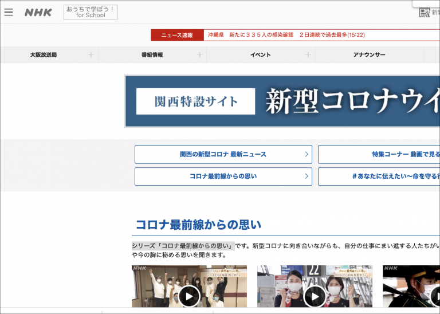440x314 pixels.
Task: Click the red ニュース速報 label
Action: pos(177,35)
